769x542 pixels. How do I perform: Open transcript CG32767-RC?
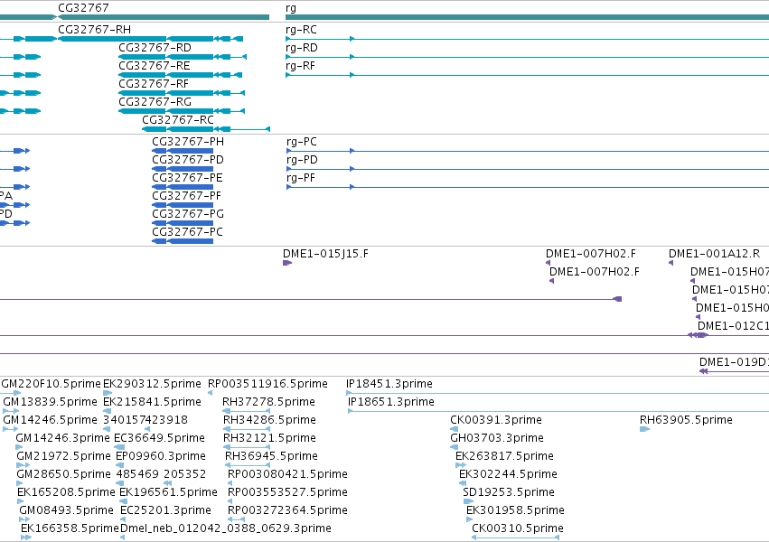tap(177, 120)
